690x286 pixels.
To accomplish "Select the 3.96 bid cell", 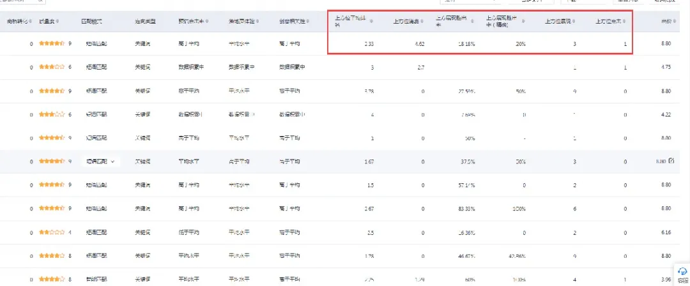I will (x=666, y=279).
